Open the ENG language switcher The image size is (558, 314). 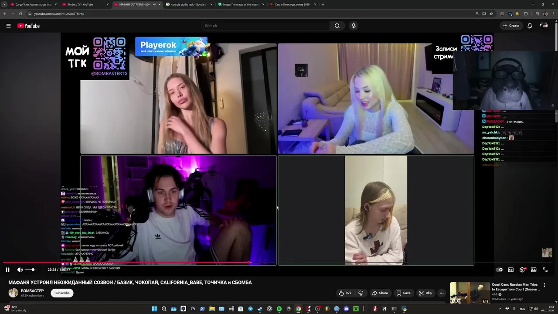pyautogui.click(x=522, y=309)
